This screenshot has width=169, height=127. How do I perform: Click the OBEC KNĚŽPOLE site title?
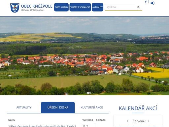pos(37,6)
